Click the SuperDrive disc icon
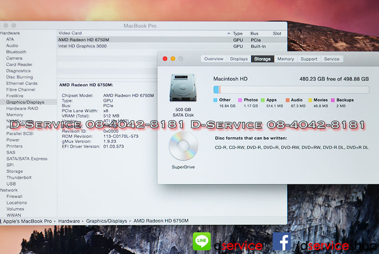Screen dimensions: 379x254 click(183, 146)
